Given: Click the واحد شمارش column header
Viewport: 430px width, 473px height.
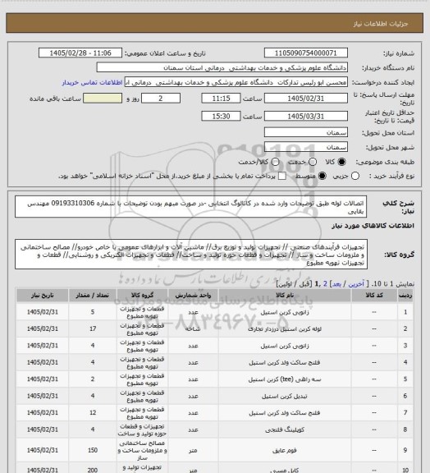Looking at the screenshot, I should coord(193,296).
